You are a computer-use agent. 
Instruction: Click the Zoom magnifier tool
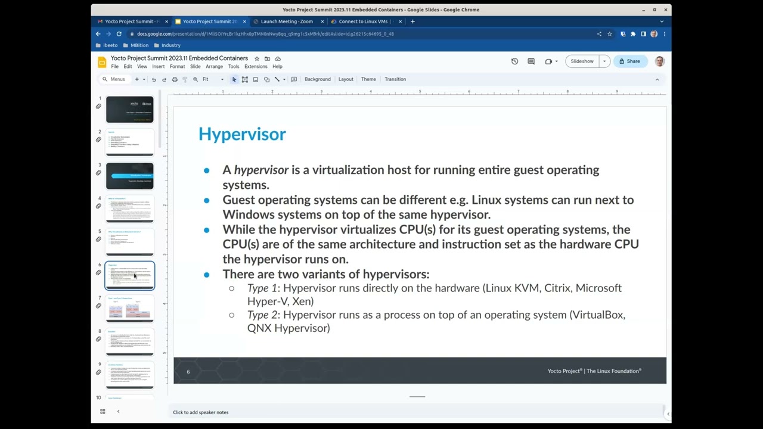[195, 79]
